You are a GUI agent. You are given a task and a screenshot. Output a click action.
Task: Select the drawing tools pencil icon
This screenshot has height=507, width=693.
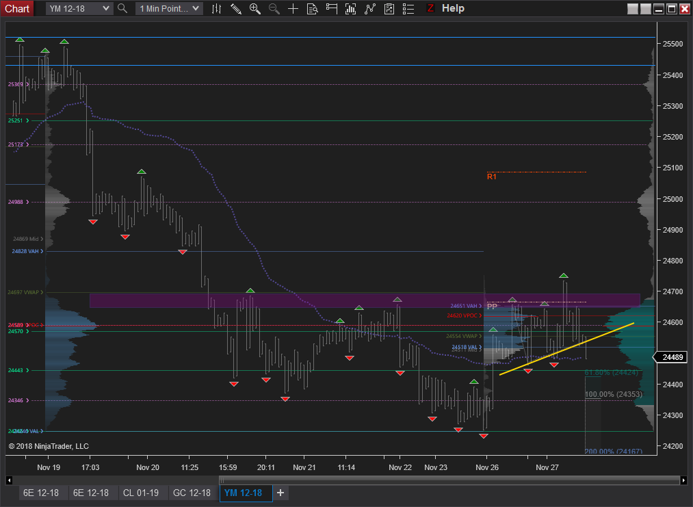point(236,8)
